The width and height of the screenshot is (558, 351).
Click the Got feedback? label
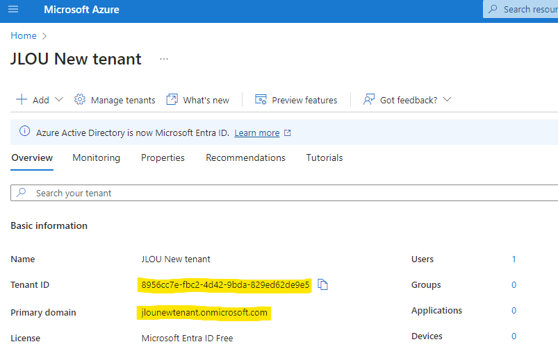(x=409, y=100)
